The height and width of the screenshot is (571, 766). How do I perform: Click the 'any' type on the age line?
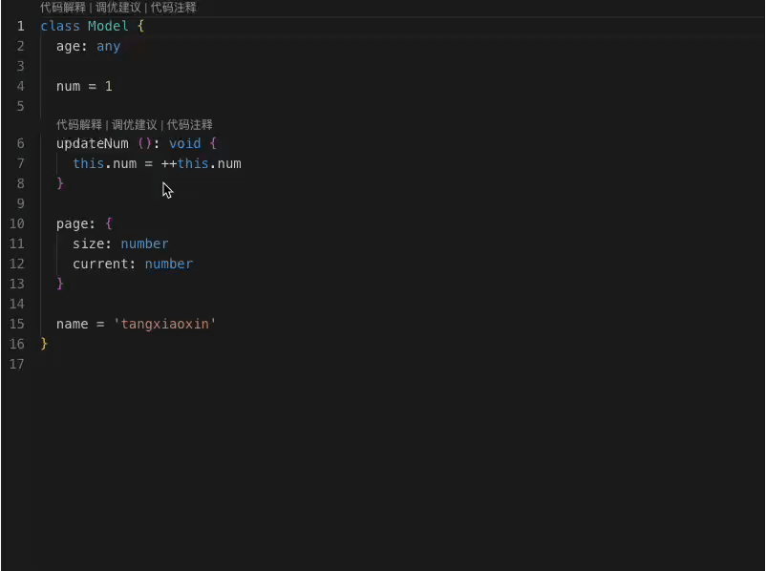tap(108, 46)
